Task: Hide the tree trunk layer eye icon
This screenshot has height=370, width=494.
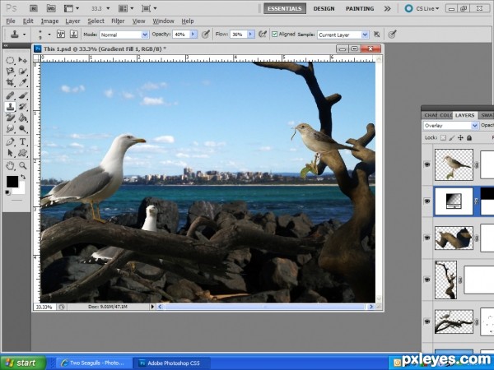Action: (426, 238)
